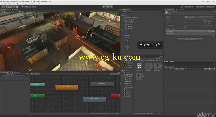Open the inspector gear settings icon
Image resolution: width=216 pixels, height=117 pixels.
pyautogui.click(x=214, y=12)
